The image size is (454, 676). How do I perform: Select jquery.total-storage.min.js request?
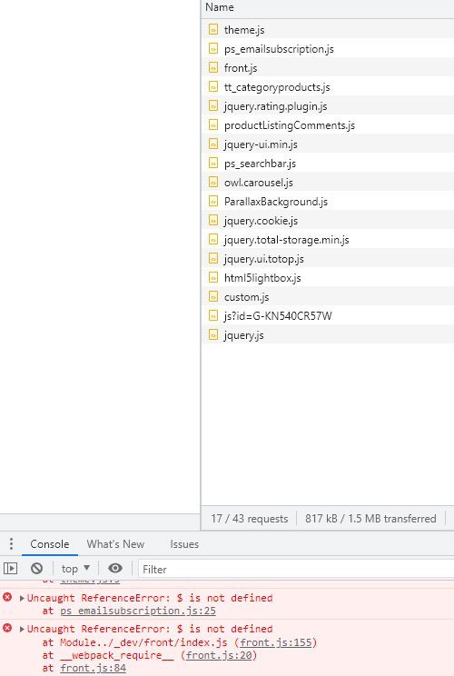point(328,239)
